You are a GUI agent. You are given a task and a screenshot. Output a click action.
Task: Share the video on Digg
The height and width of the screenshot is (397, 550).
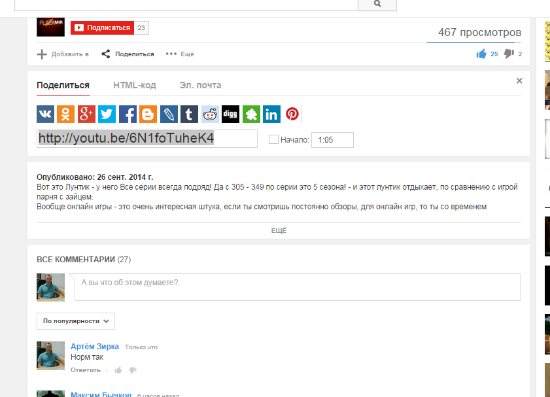coord(230,114)
